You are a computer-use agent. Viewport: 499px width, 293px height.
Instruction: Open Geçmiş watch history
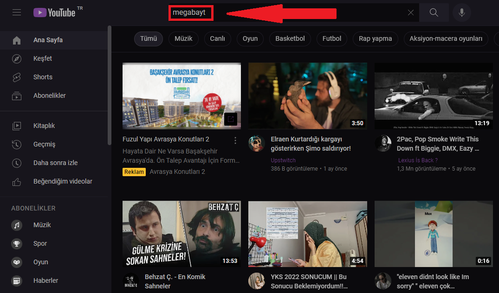click(x=44, y=144)
